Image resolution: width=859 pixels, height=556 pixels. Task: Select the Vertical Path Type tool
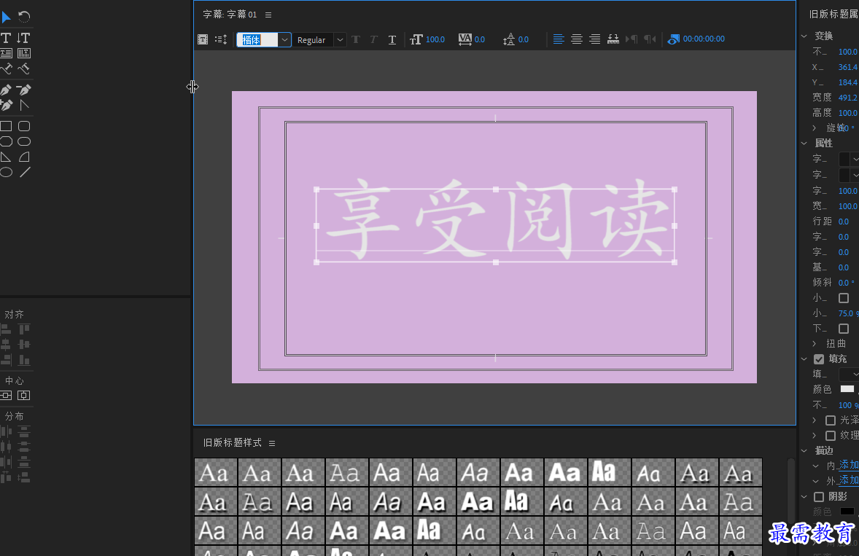(x=23, y=68)
